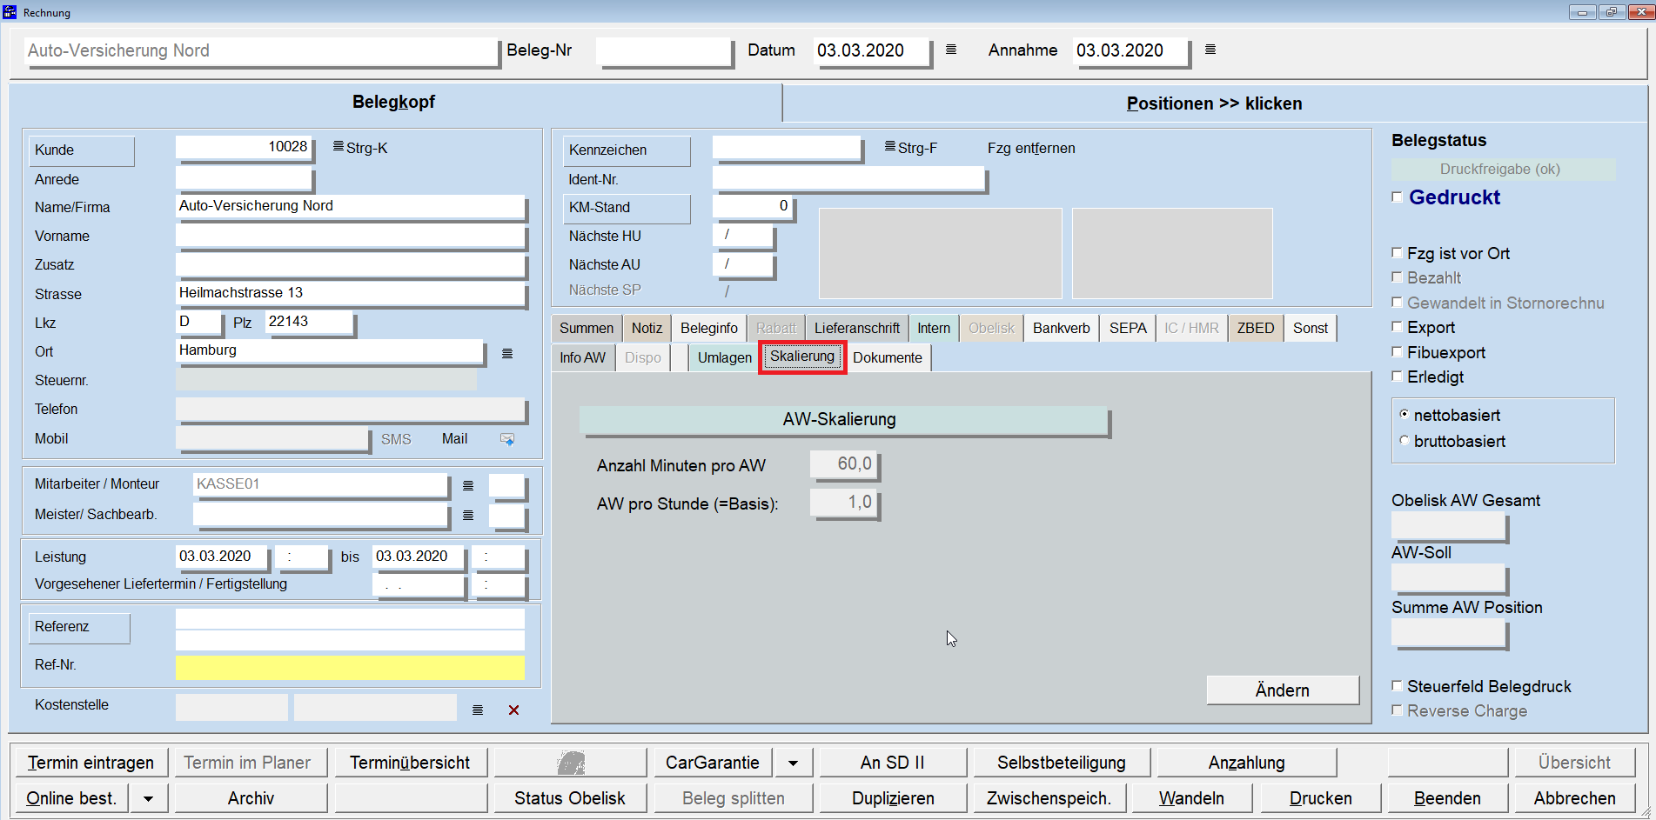Toggle the Bezahlt checkbox

tap(1398, 277)
